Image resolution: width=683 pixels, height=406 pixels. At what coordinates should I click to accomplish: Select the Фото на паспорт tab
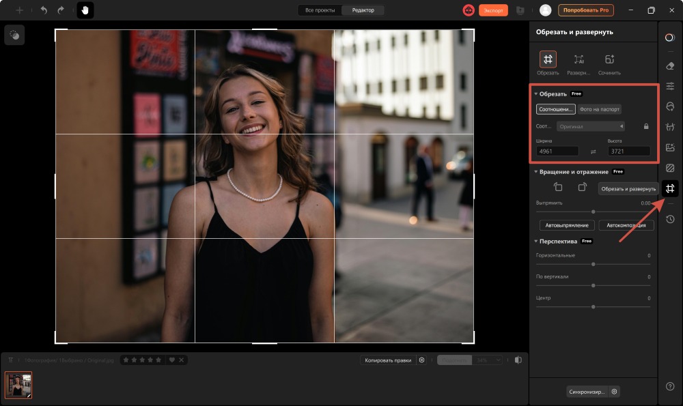tap(600, 109)
